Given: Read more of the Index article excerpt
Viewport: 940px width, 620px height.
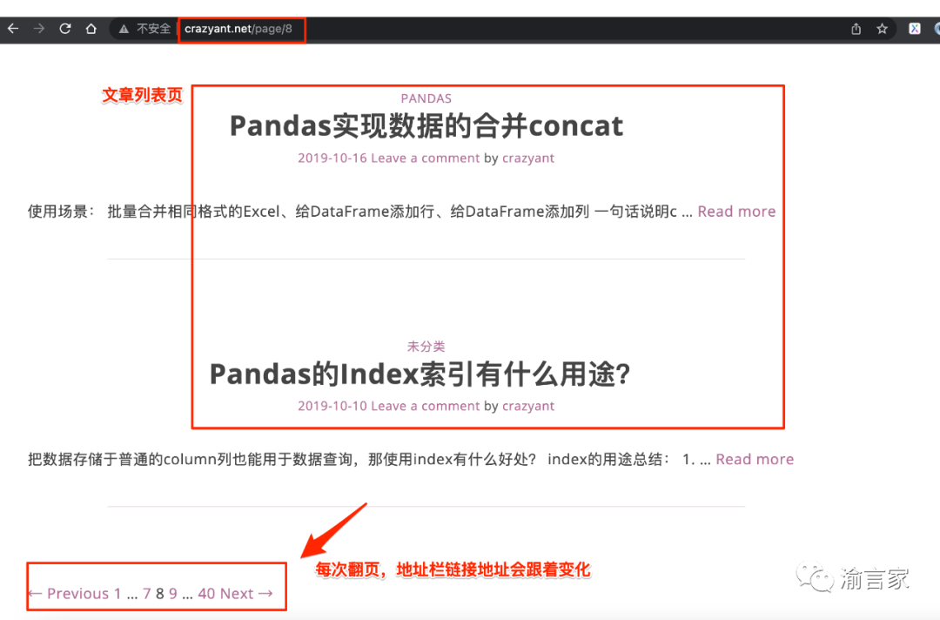Looking at the screenshot, I should pos(754,459).
